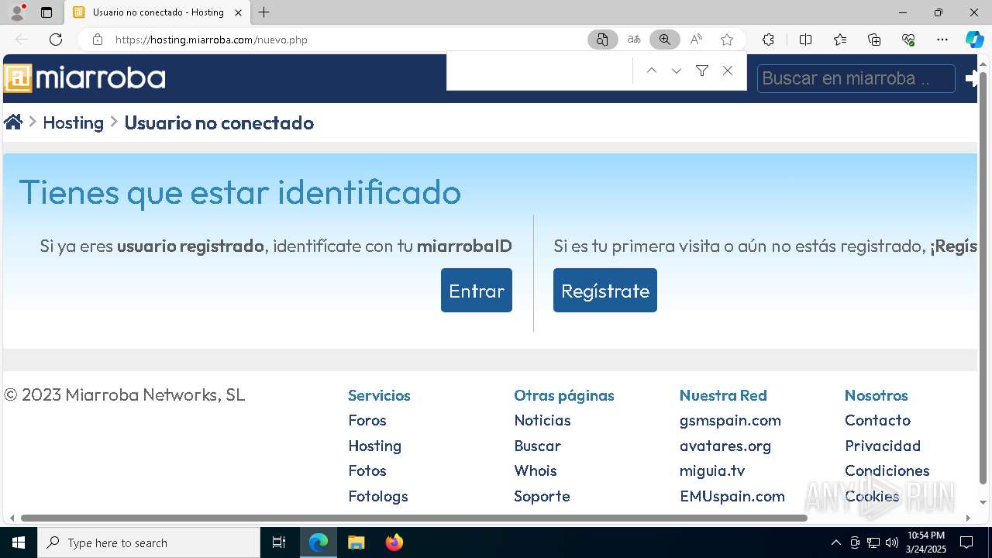The width and height of the screenshot is (992, 558).
Task: Enable split screen view
Action: click(805, 40)
